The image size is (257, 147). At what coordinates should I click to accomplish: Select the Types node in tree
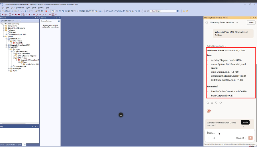coord(15,71)
